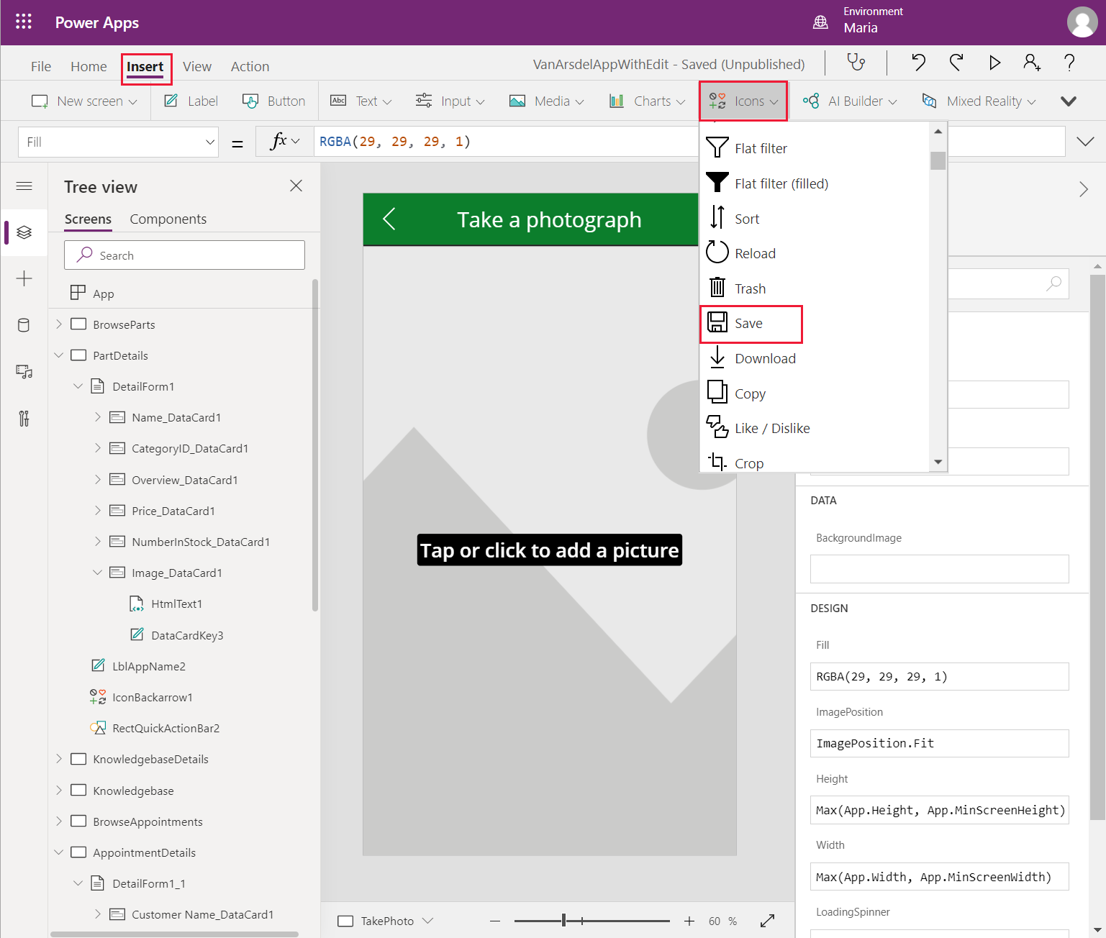Click the icons list scrollbar thumb
This screenshot has height=938, width=1106.
click(x=938, y=160)
